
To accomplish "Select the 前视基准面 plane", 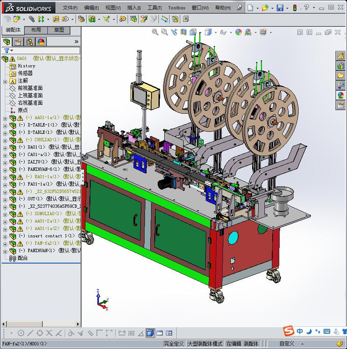I will pyautogui.click(x=30, y=88).
